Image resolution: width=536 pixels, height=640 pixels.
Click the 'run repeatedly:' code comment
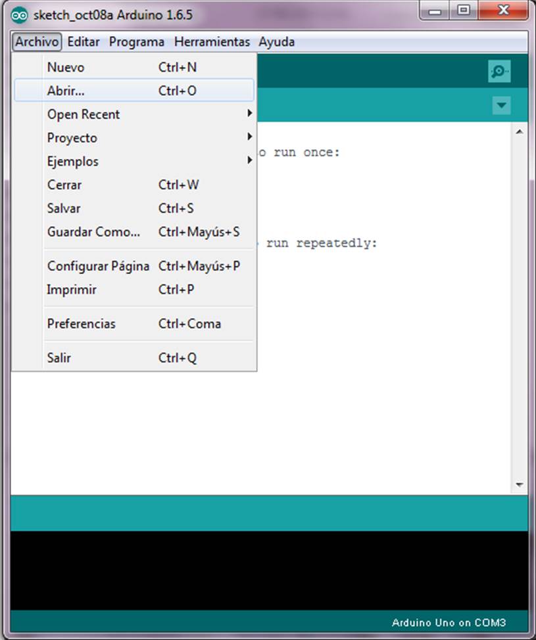pyautogui.click(x=322, y=243)
